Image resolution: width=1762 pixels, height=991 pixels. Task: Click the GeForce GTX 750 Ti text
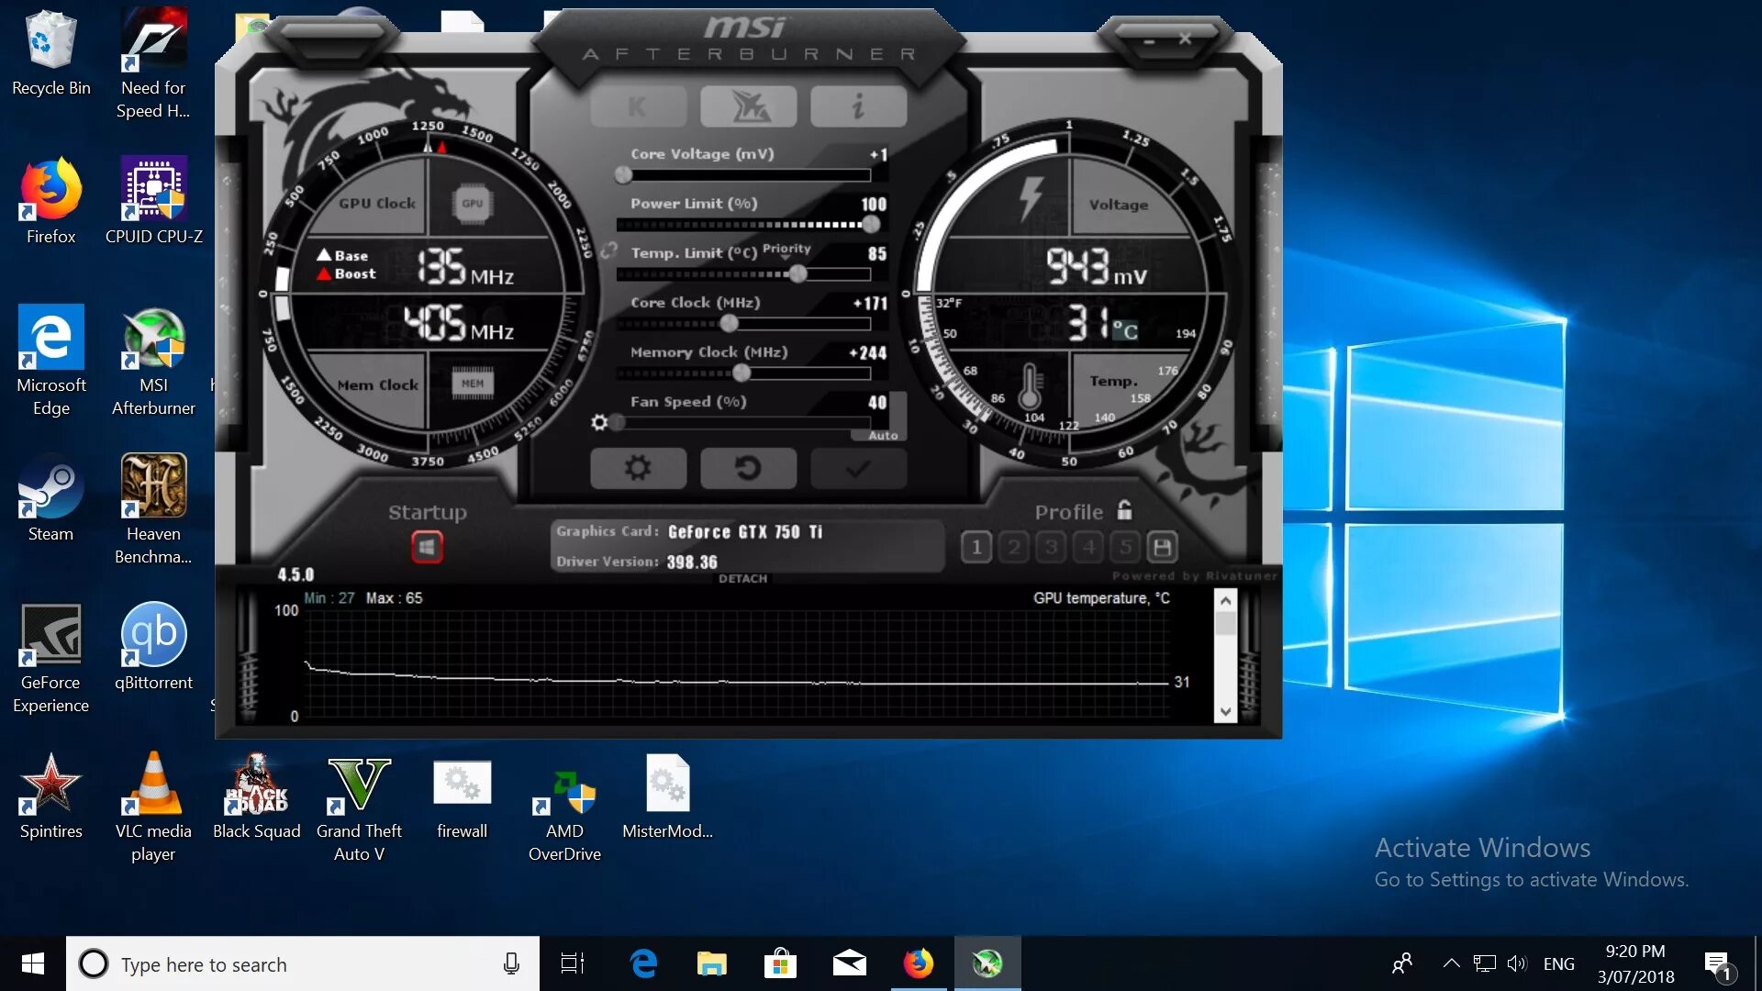[x=745, y=532]
